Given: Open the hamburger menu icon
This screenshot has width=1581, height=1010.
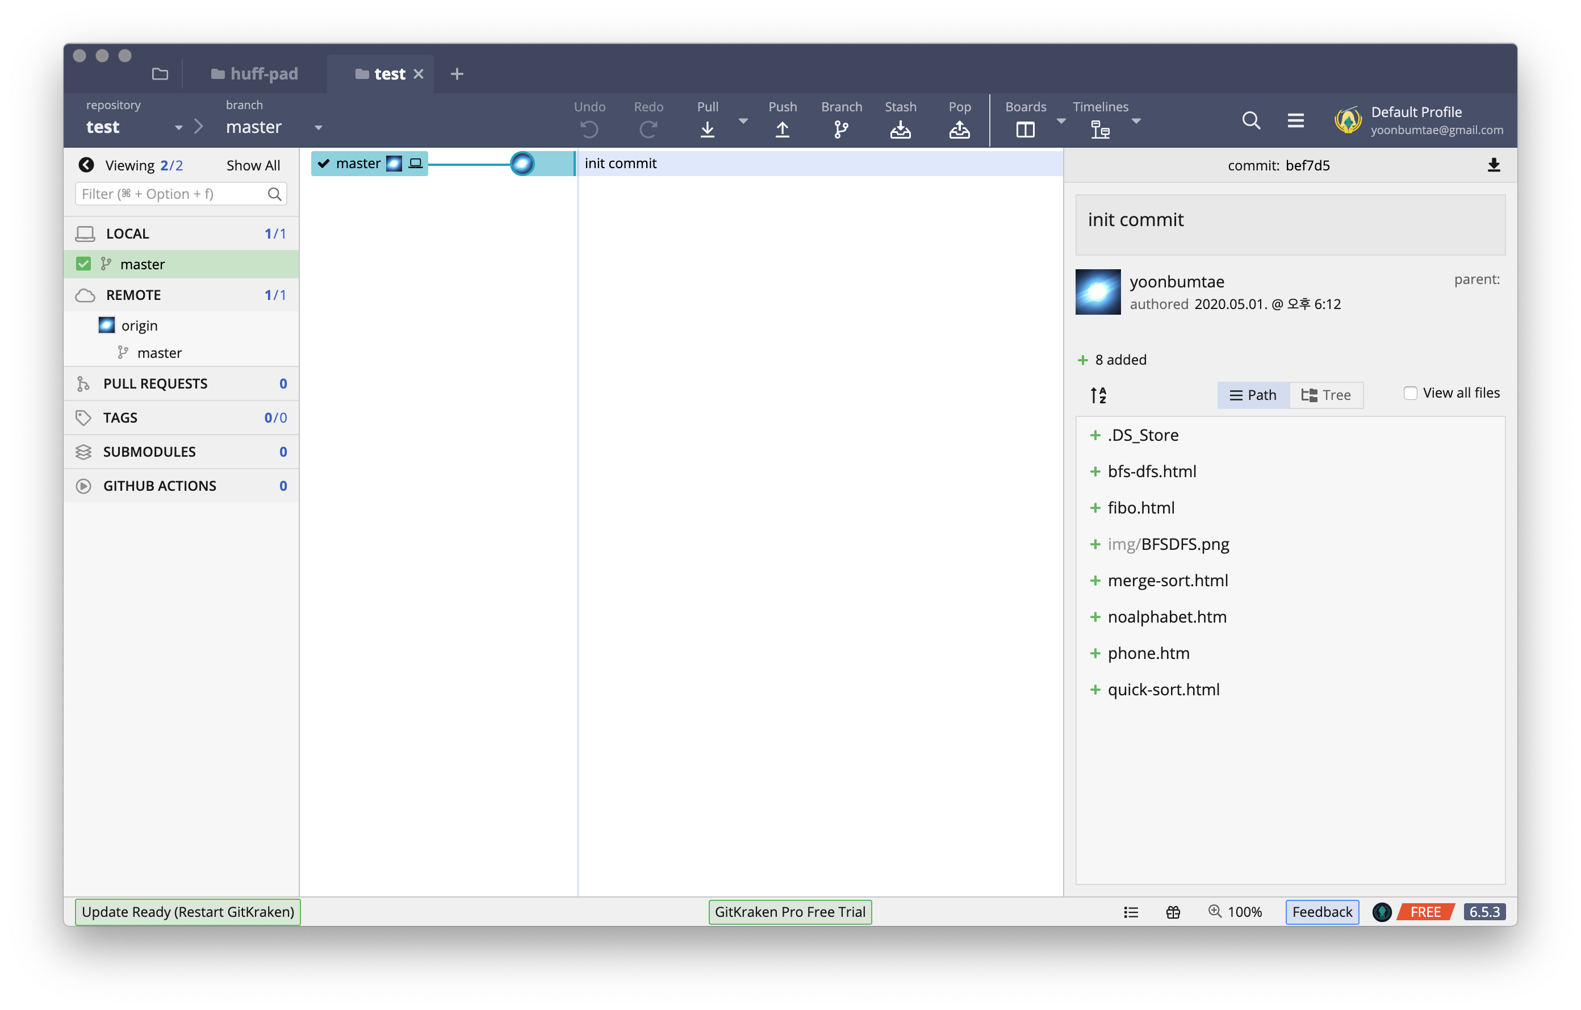Looking at the screenshot, I should (x=1295, y=120).
